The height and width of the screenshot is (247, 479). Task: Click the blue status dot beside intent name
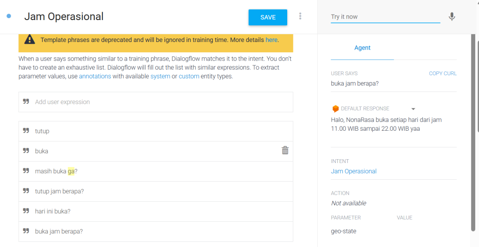point(9,16)
